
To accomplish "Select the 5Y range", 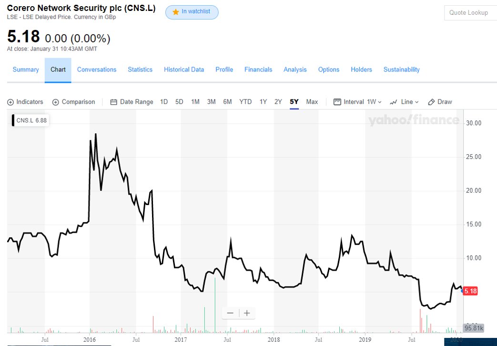I will coord(294,102).
